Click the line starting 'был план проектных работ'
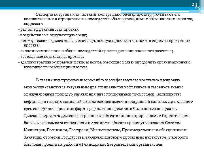Image resolution: width=204 pixels, height=153 pixels. [x=93, y=144]
